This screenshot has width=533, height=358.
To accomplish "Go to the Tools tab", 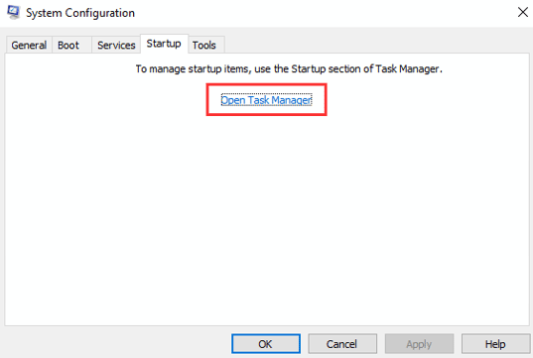I will (204, 45).
